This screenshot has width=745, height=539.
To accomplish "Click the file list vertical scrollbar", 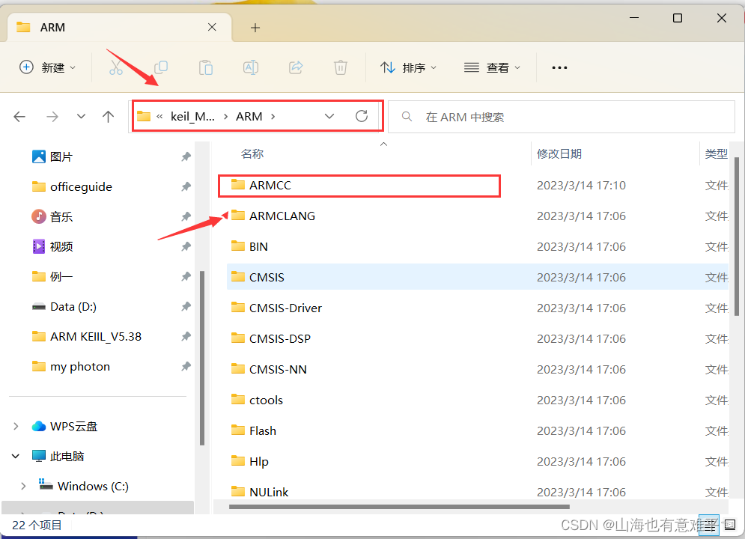I will click(737, 236).
